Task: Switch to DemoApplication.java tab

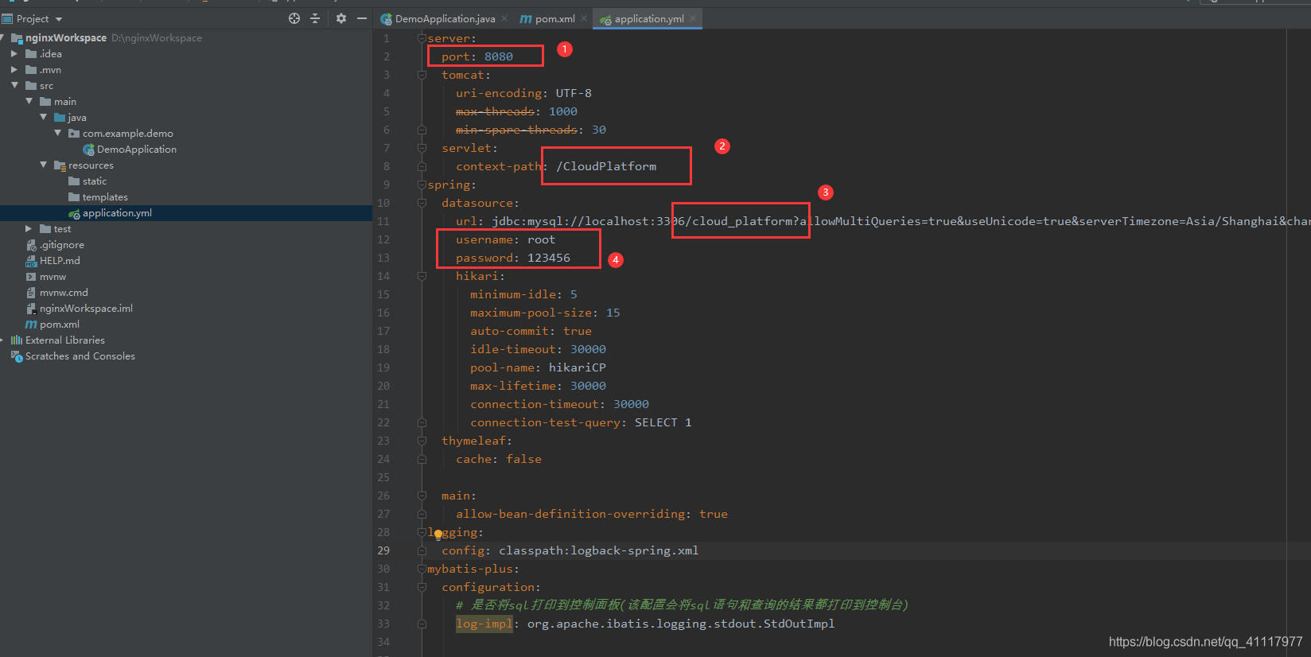Action: [x=445, y=18]
